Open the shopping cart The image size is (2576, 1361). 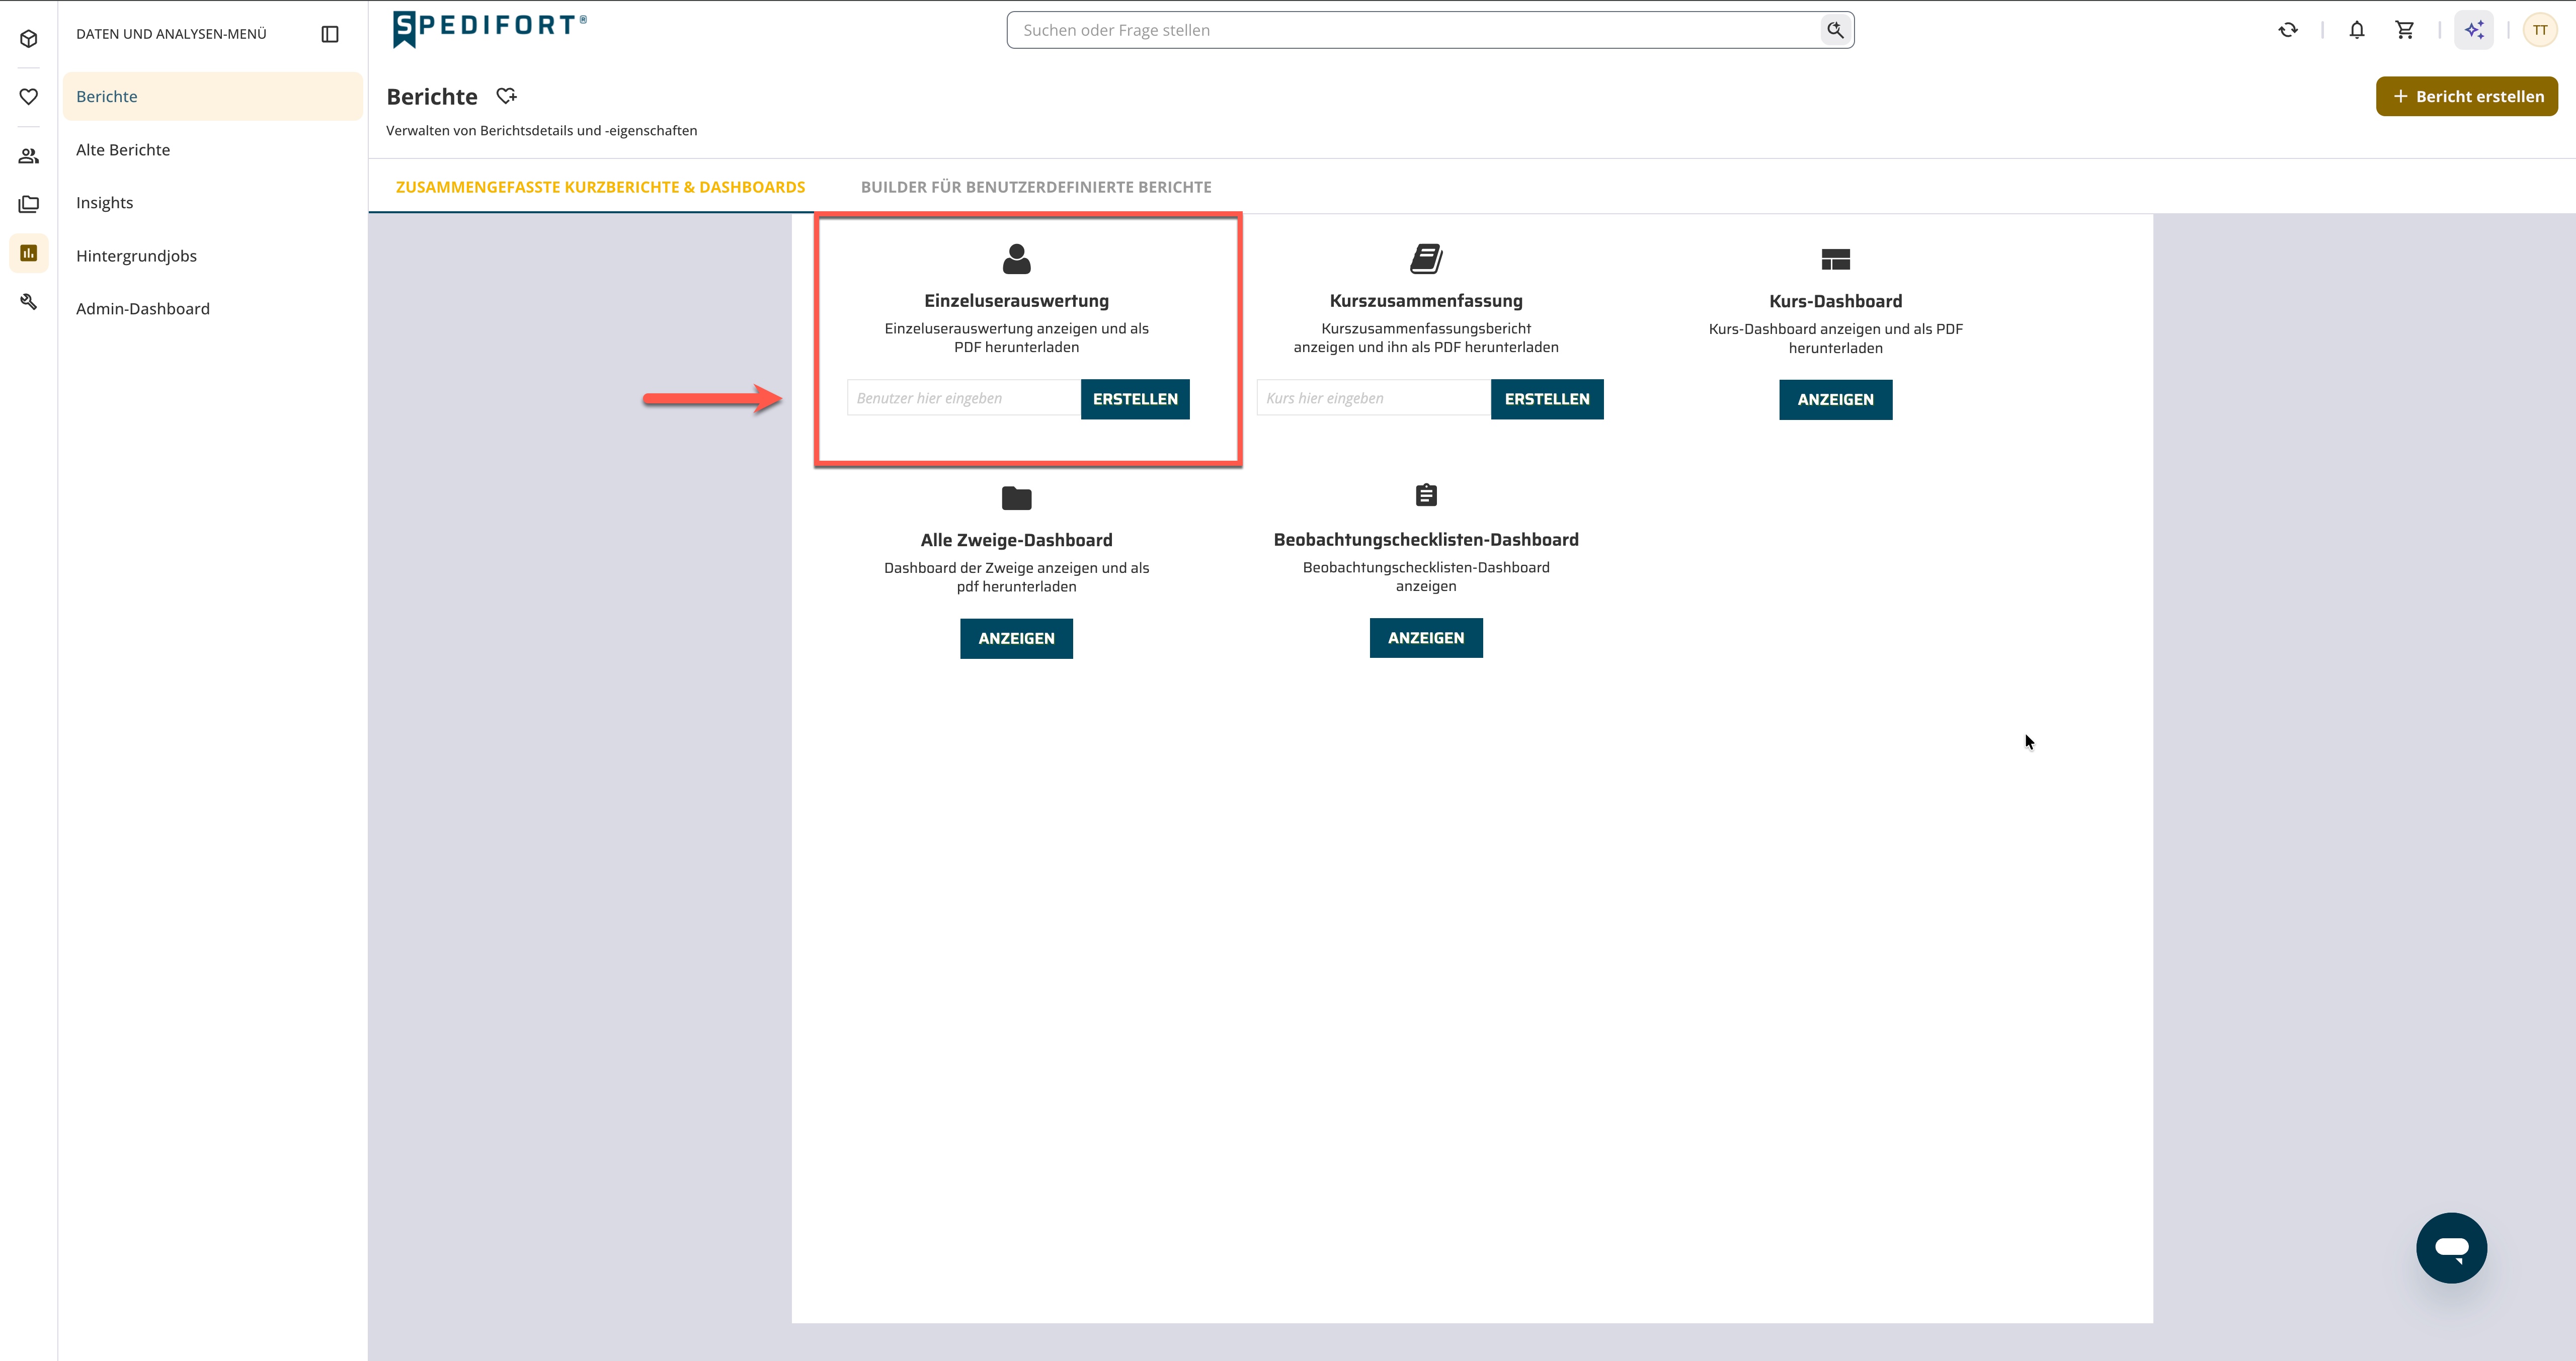coord(2405,30)
